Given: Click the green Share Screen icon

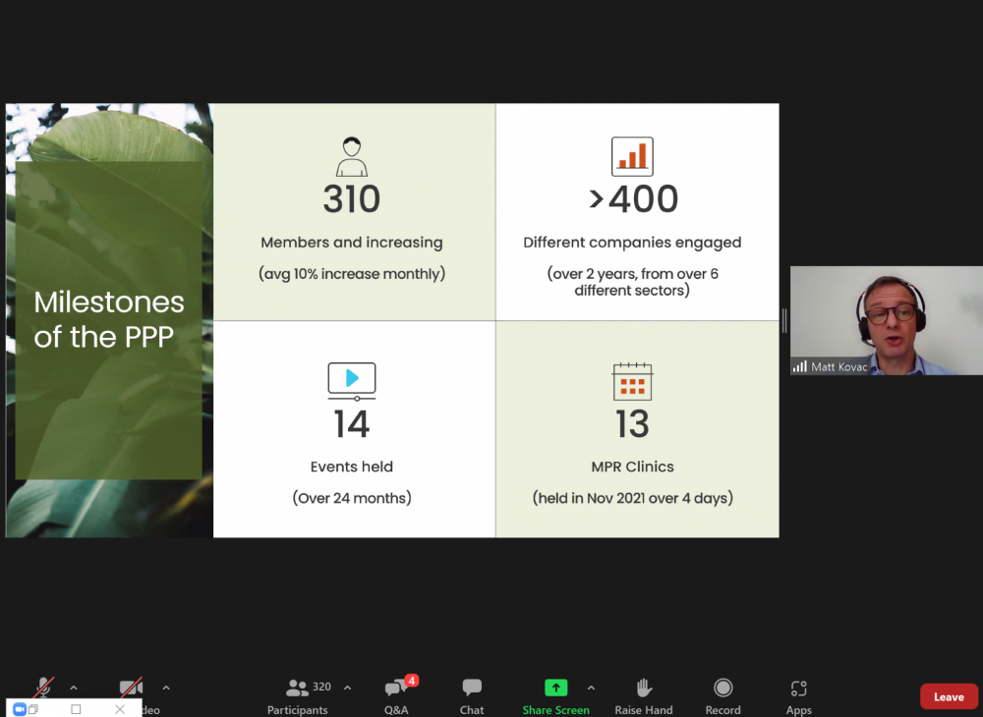Looking at the screenshot, I should 556,688.
